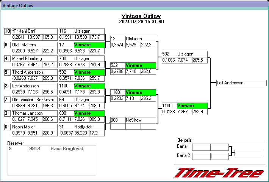Click the Robin Möller name cell
Image resolution: width=269 pixels, height=182 pixels.
tap(34, 127)
